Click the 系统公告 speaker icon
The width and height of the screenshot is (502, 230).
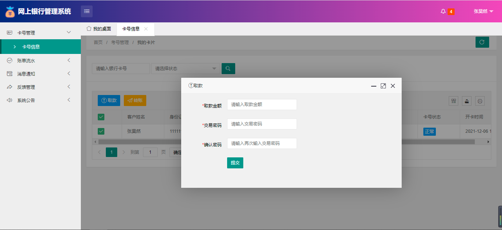[10, 100]
